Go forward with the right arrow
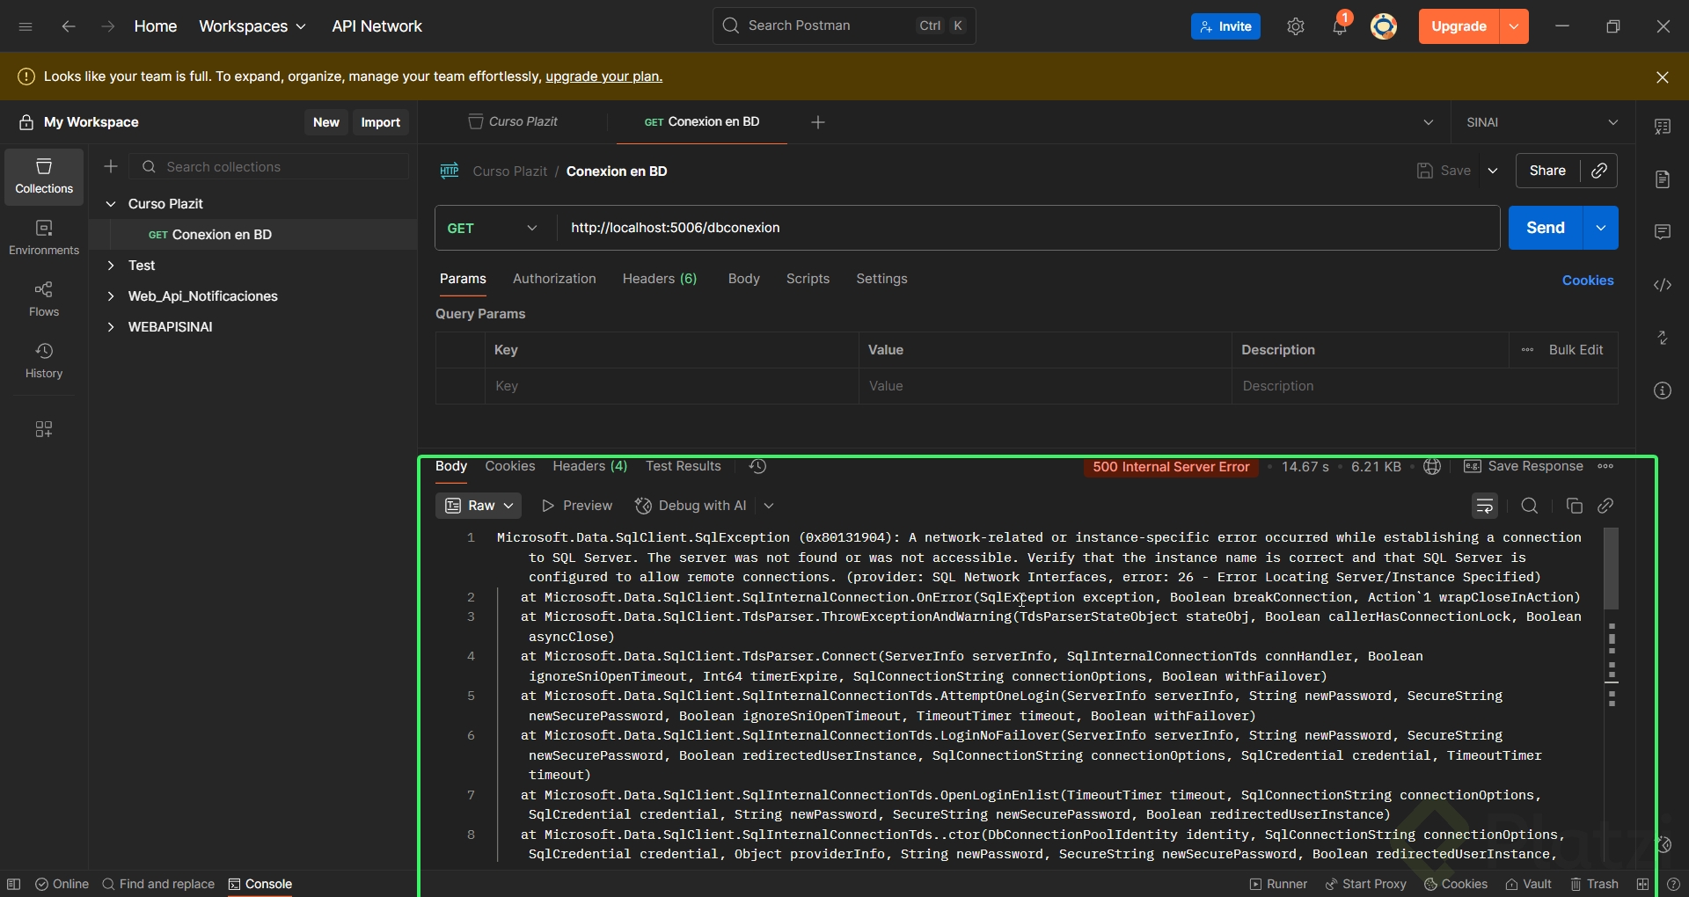Viewport: 1689px width, 897px height. (x=107, y=26)
